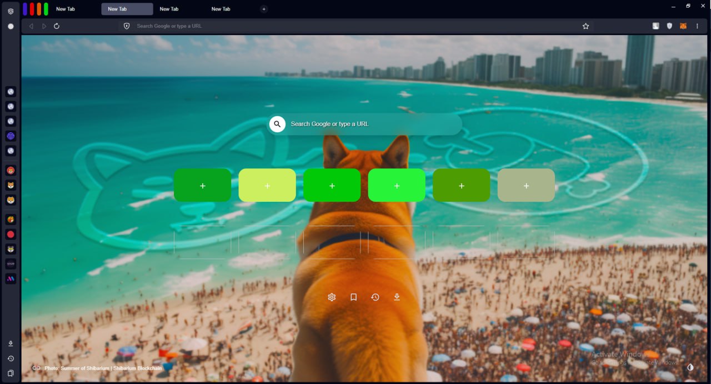The image size is (711, 384).
Task: Click the light yellow-green add-shortcut tile
Action: point(267,186)
